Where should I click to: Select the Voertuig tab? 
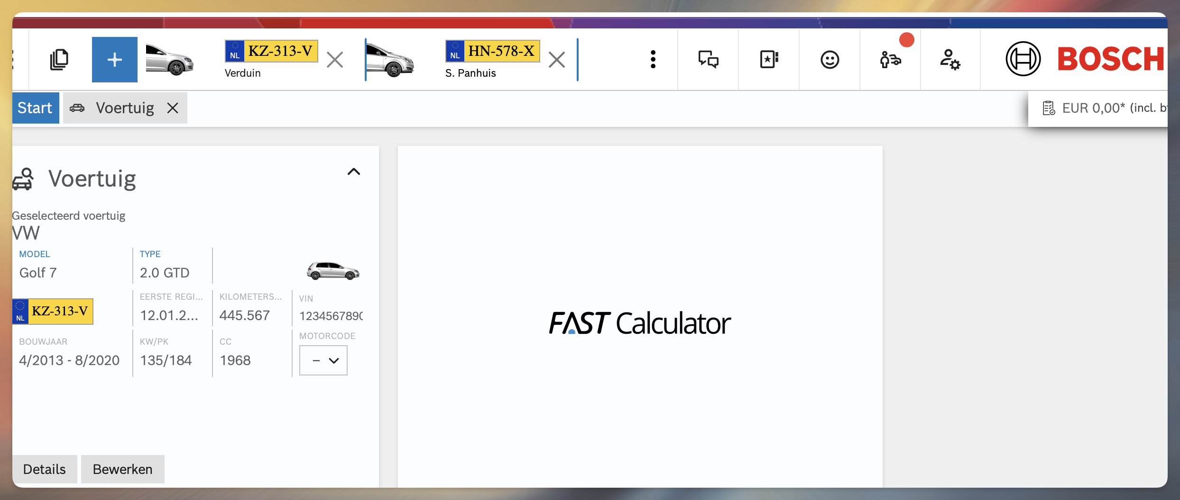click(x=124, y=108)
